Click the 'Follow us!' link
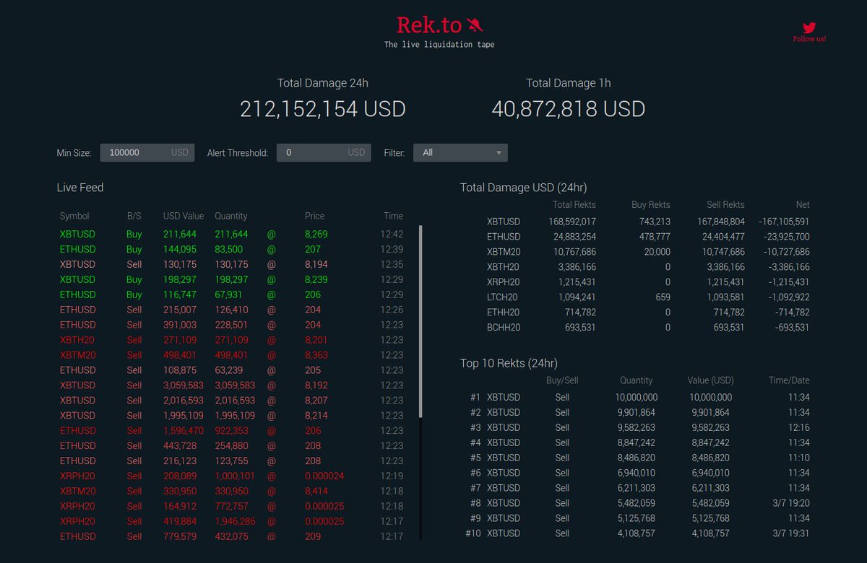The image size is (867, 563). 809,39
